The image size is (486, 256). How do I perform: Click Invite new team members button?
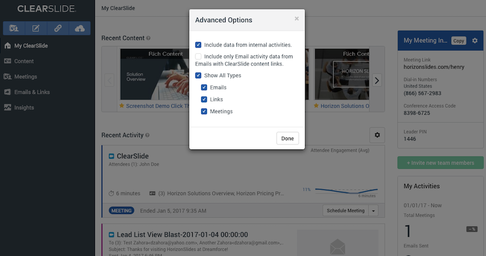pyautogui.click(x=440, y=163)
